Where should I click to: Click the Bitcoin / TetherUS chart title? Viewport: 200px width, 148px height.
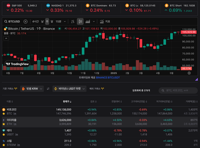pyautogui.click(x=31, y=28)
